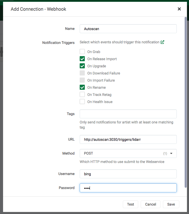Uncheck the On Upgrade checkbox

(x=82, y=66)
